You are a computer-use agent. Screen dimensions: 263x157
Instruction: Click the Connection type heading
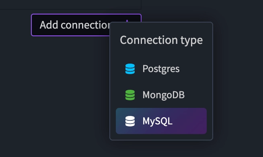pyautogui.click(x=161, y=40)
